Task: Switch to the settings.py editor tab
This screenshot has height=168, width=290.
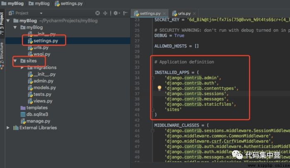Action: coord(150,14)
